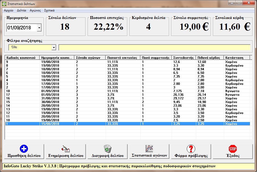Click the Ενημέρωση δελτίου edit icon

[x=66, y=149]
